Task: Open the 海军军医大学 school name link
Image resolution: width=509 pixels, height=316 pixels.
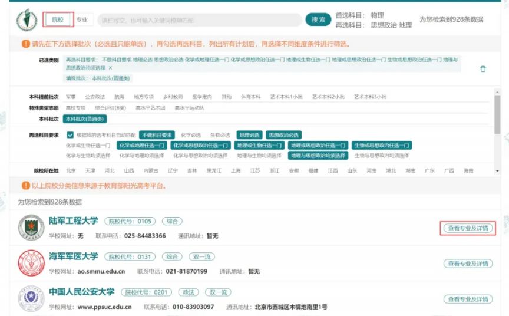Action: (x=74, y=256)
